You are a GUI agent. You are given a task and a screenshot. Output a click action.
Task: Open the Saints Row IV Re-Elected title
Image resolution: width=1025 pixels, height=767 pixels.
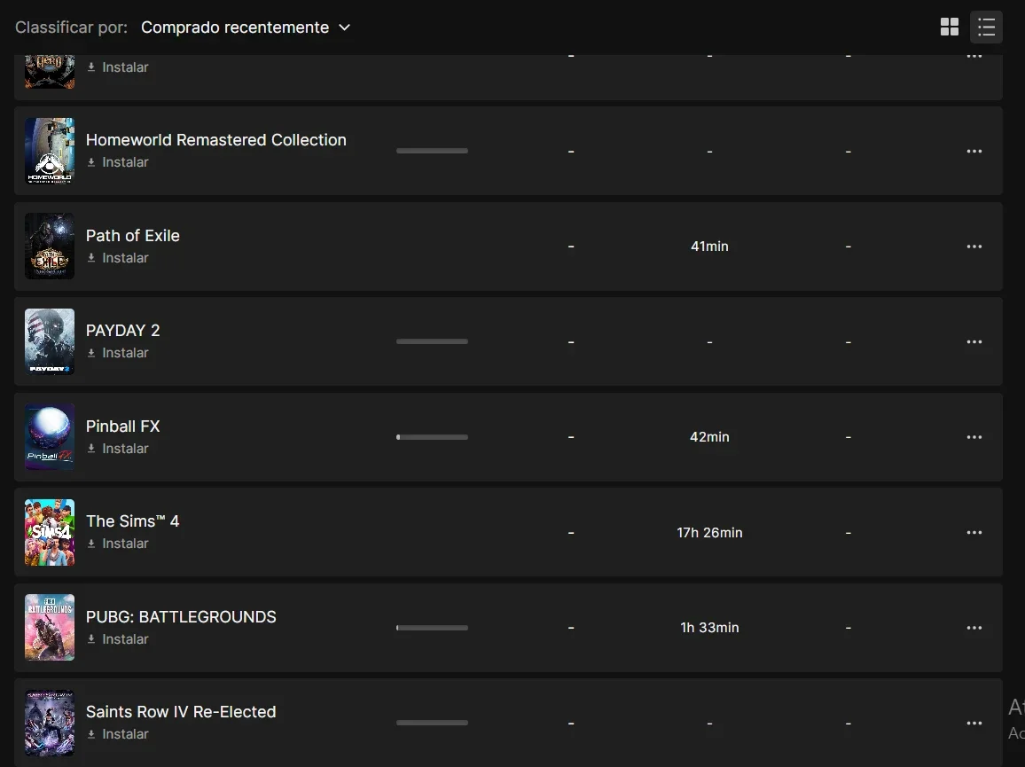181,711
